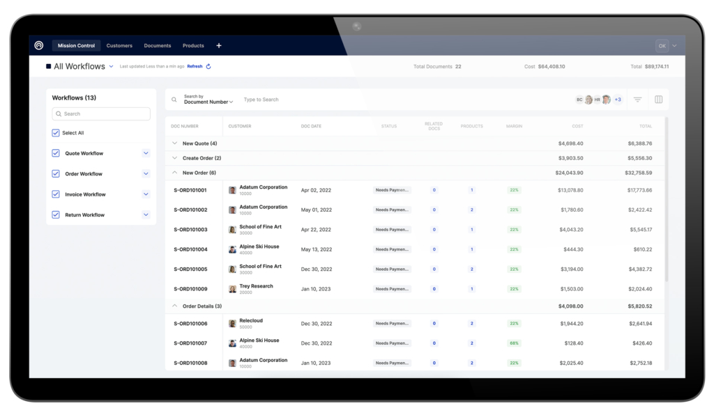Uncheck the Return Workflow checkbox
Image resolution: width=714 pixels, height=415 pixels.
56,214
